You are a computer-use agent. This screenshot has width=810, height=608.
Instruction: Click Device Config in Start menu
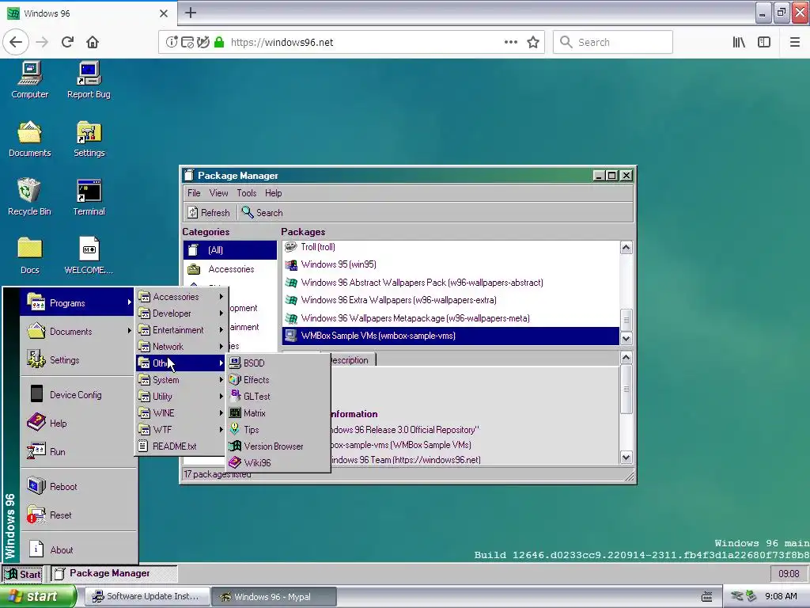(x=78, y=394)
